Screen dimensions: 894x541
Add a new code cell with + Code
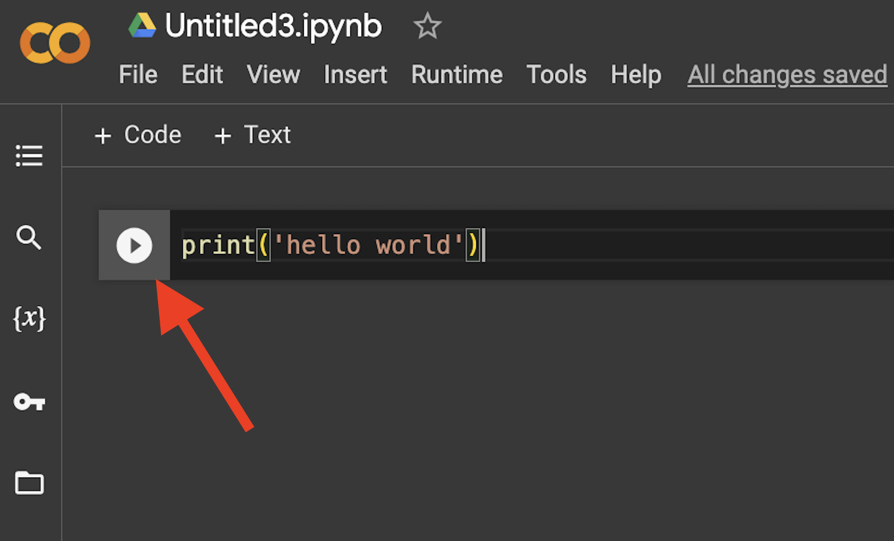click(x=138, y=135)
